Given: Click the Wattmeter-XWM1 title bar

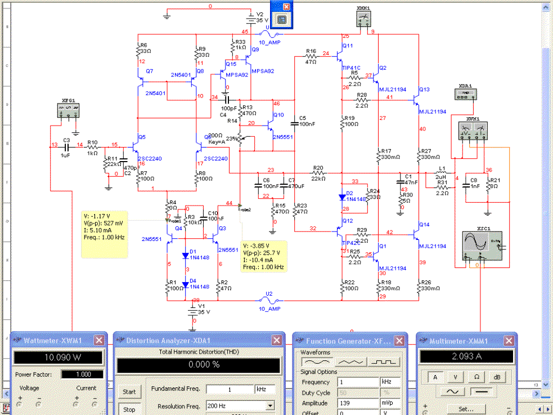Looking at the screenshot, I should (58, 341).
